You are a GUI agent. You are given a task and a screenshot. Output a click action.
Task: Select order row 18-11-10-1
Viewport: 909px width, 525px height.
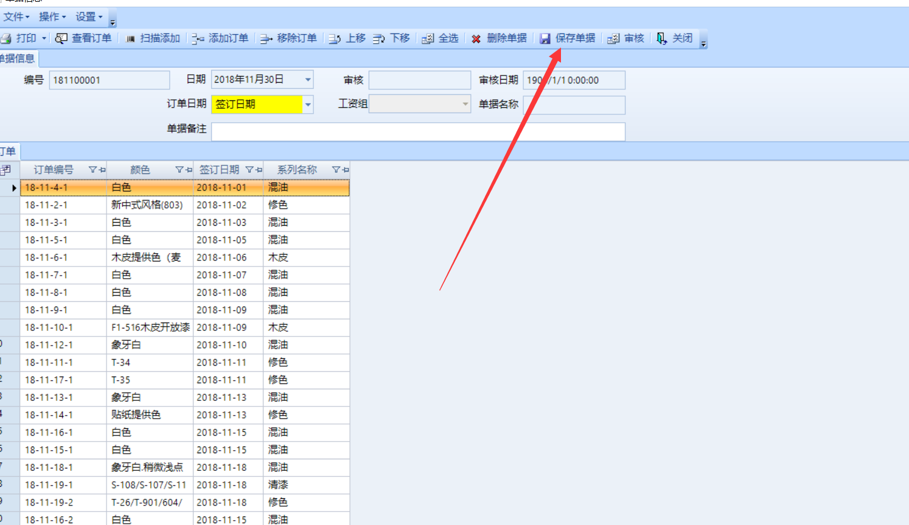[x=49, y=327]
